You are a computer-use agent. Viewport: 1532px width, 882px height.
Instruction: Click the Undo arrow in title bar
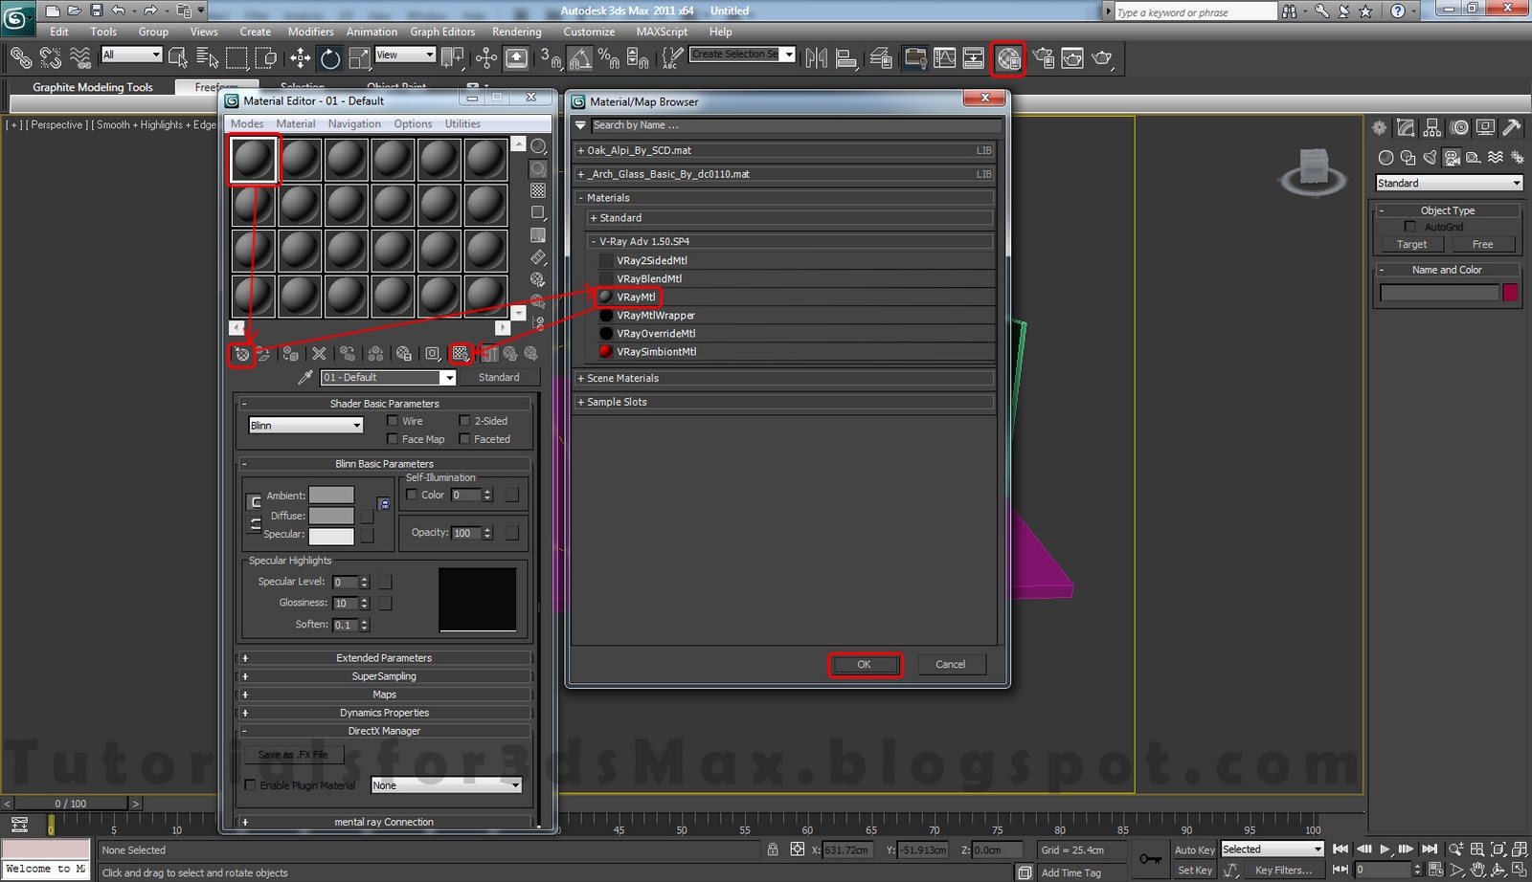[118, 11]
